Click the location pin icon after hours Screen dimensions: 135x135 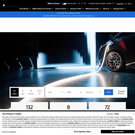pos(113,3)
